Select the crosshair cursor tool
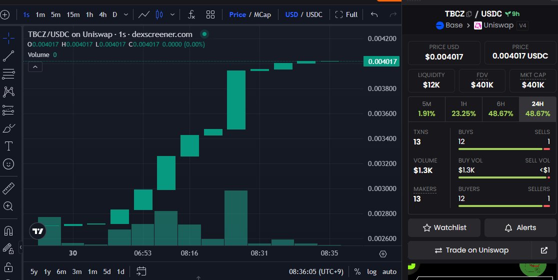The height and width of the screenshot is (280, 558). point(8,38)
